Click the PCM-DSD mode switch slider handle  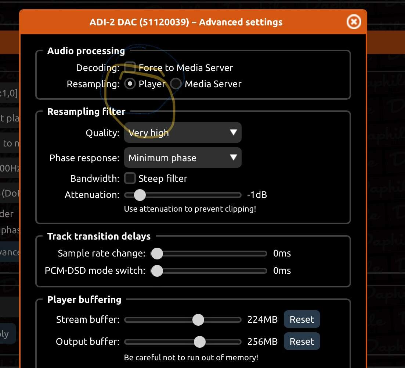tap(157, 271)
